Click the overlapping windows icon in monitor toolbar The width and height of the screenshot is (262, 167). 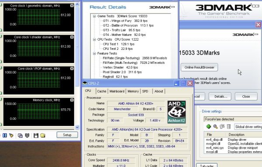point(20,136)
